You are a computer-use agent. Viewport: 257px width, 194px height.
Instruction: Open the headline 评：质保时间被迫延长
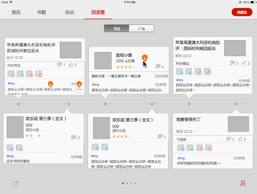coord(195,48)
